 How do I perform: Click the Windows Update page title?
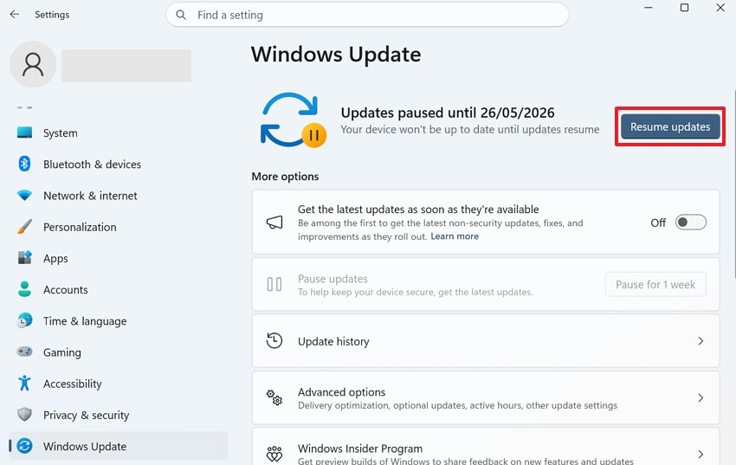pos(336,55)
